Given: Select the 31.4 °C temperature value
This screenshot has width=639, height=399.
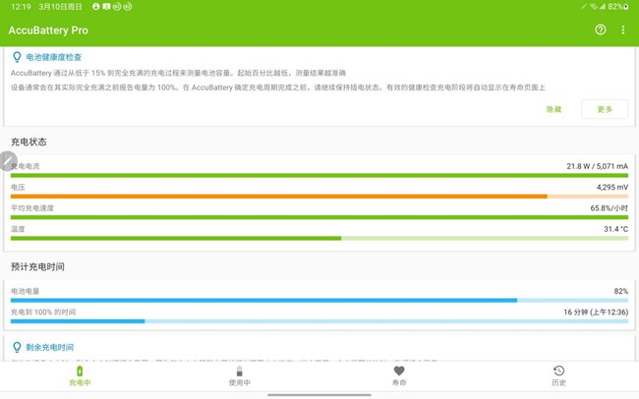Looking at the screenshot, I should tap(615, 229).
